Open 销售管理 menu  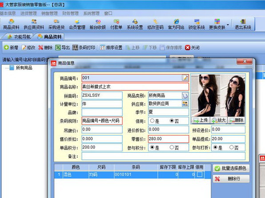tap(49, 13)
